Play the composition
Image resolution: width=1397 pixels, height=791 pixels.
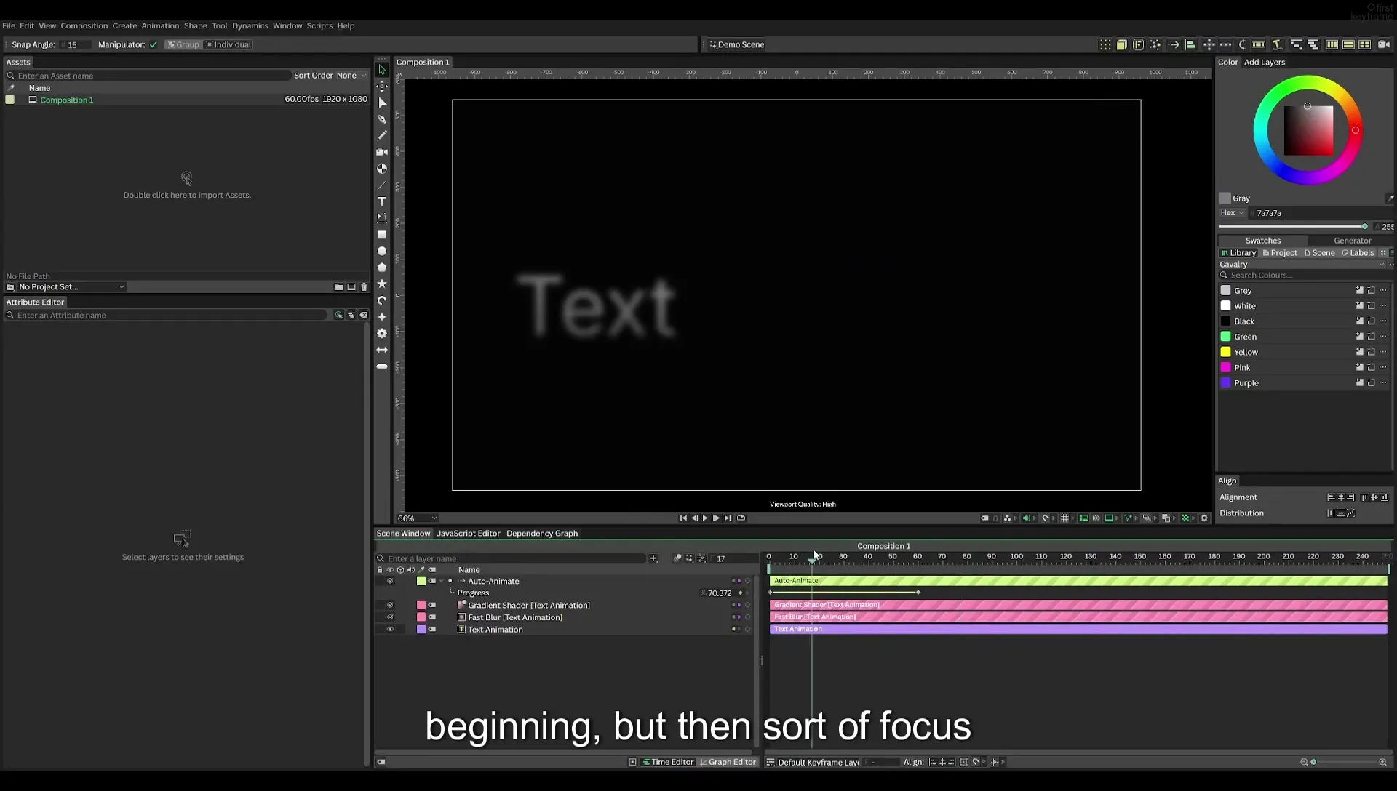tap(705, 518)
